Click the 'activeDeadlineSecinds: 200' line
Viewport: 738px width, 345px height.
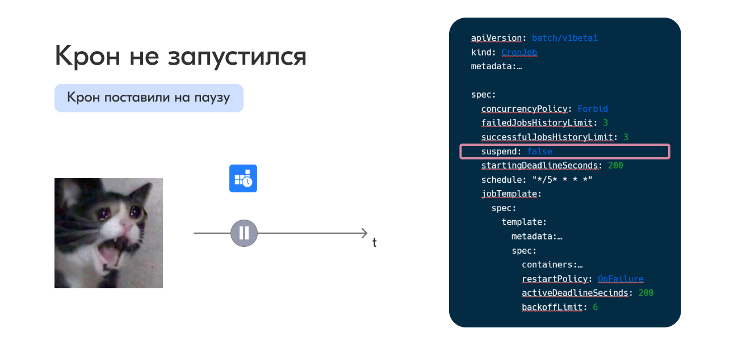tap(588, 293)
